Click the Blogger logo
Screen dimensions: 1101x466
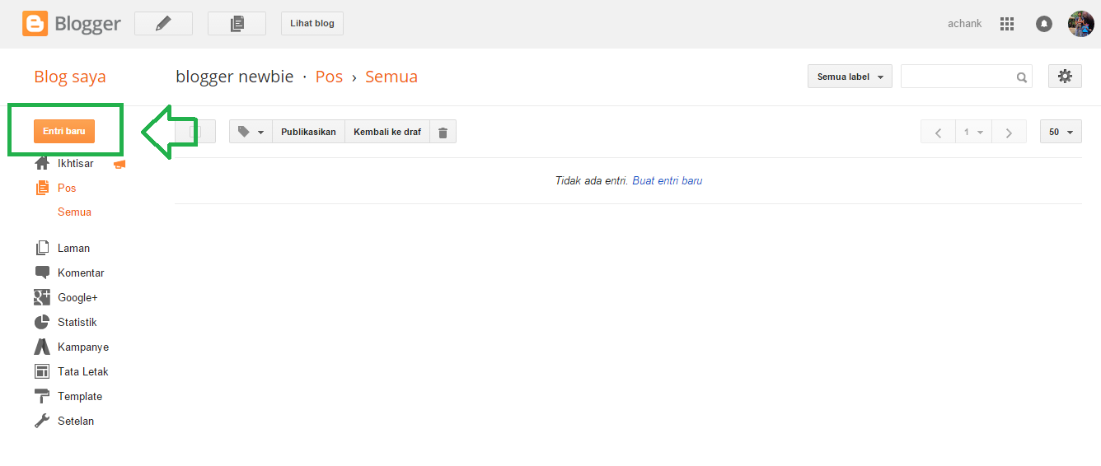[x=72, y=24]
